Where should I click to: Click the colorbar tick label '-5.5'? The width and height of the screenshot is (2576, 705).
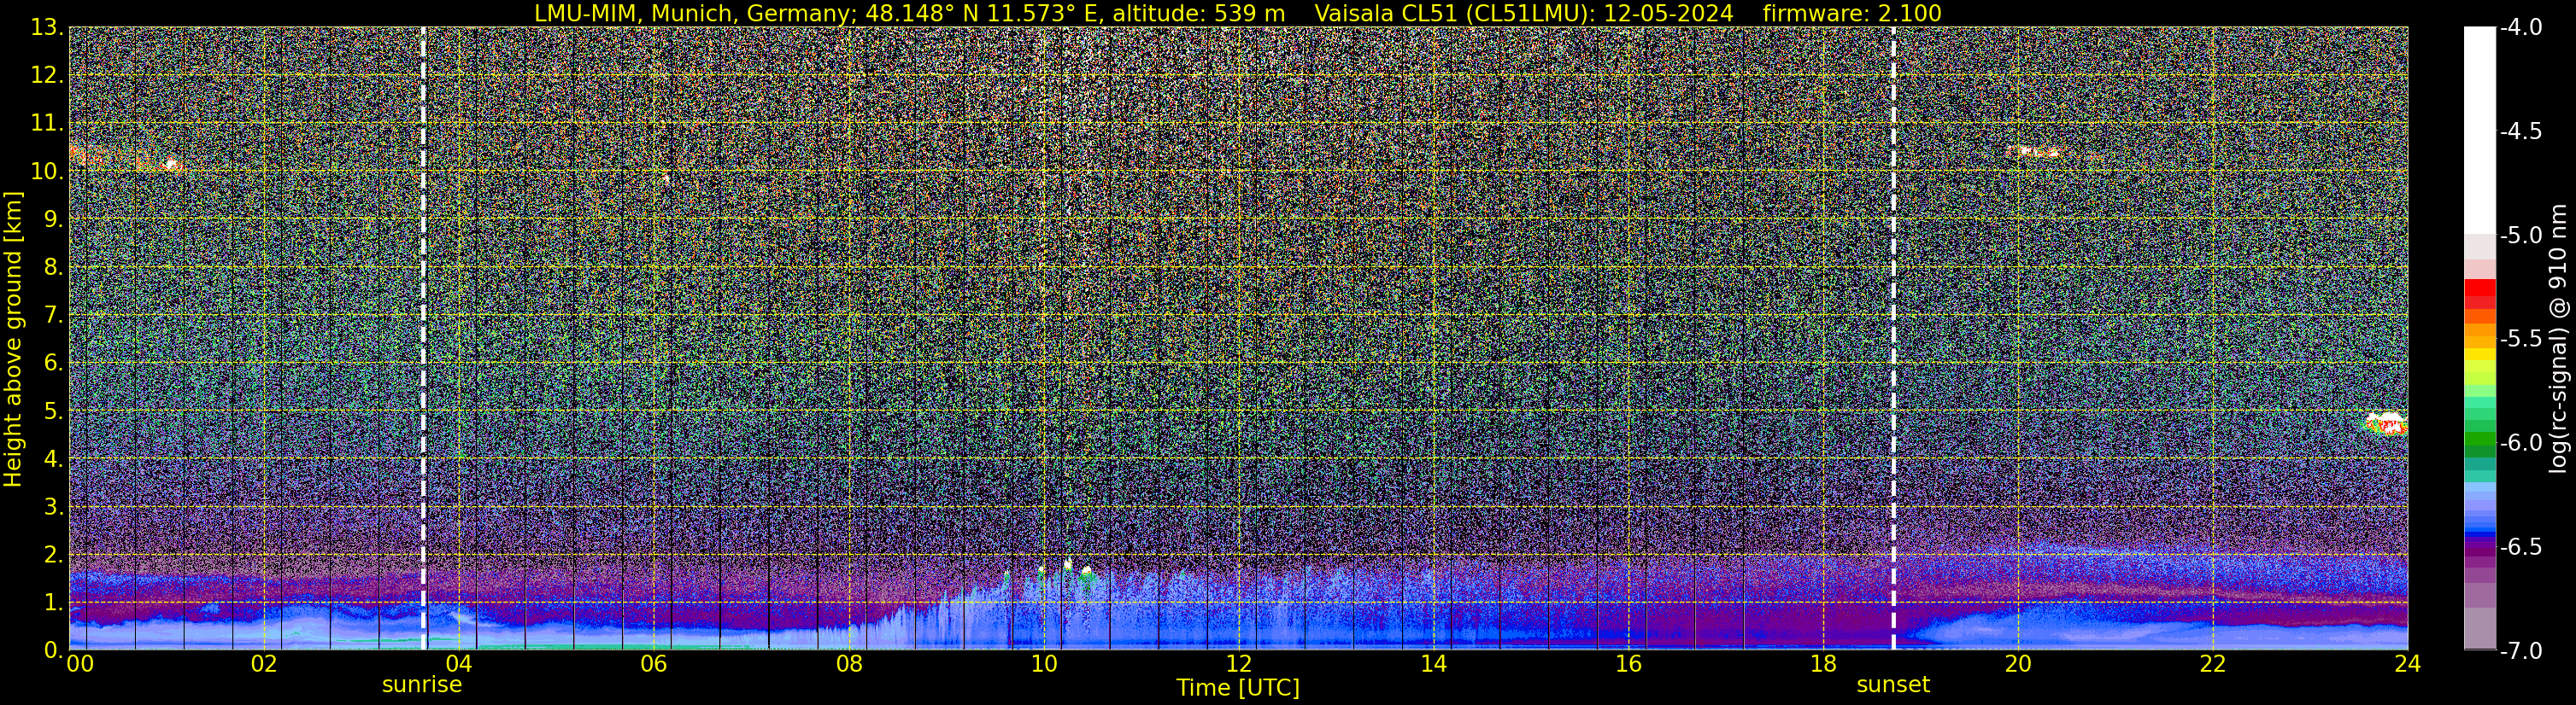coord(2521,340)
